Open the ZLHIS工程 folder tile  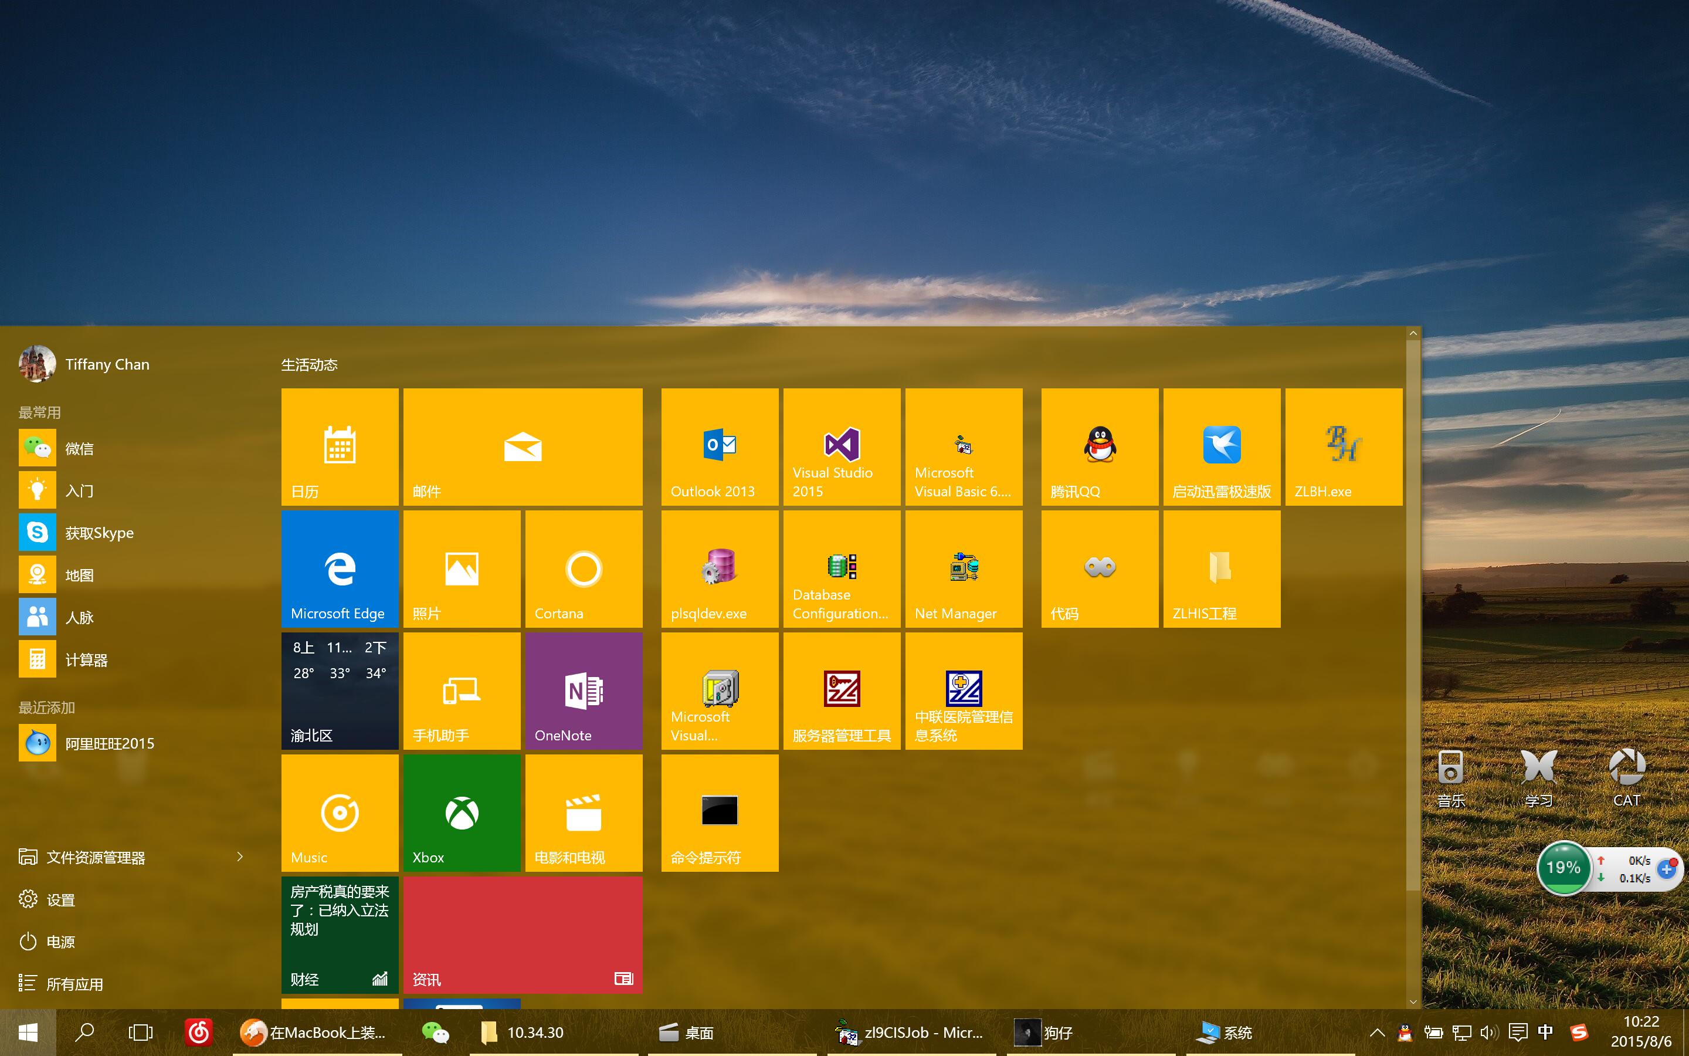click(1222, 568)
